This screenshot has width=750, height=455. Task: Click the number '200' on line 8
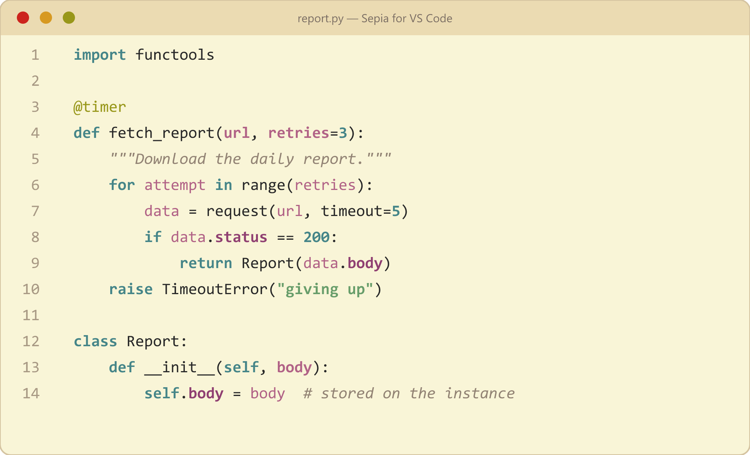pyautogui.click(x=316, y=237)
